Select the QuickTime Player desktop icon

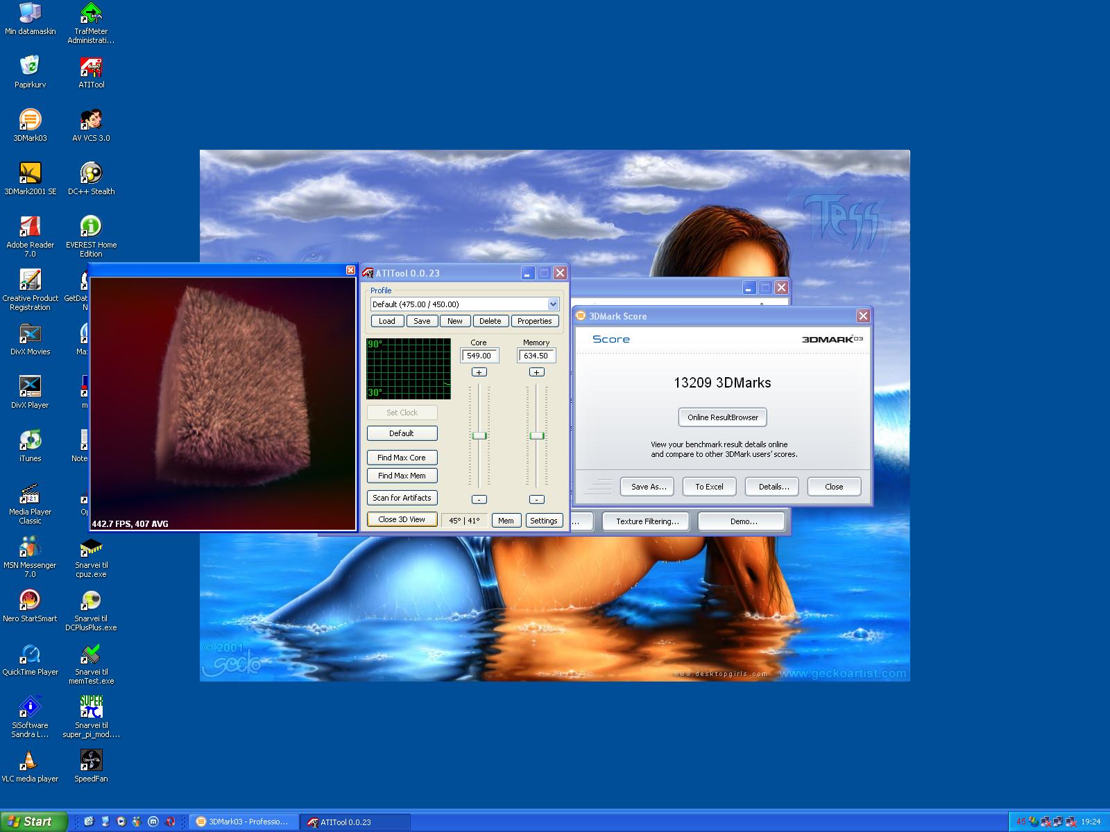(x=30, y=659)
